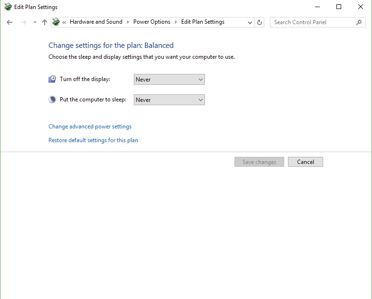Close the Edit Plan Settings window
The height and width of the screenshot is (299, 372).
pyautogui.click(x=361, y=7)
